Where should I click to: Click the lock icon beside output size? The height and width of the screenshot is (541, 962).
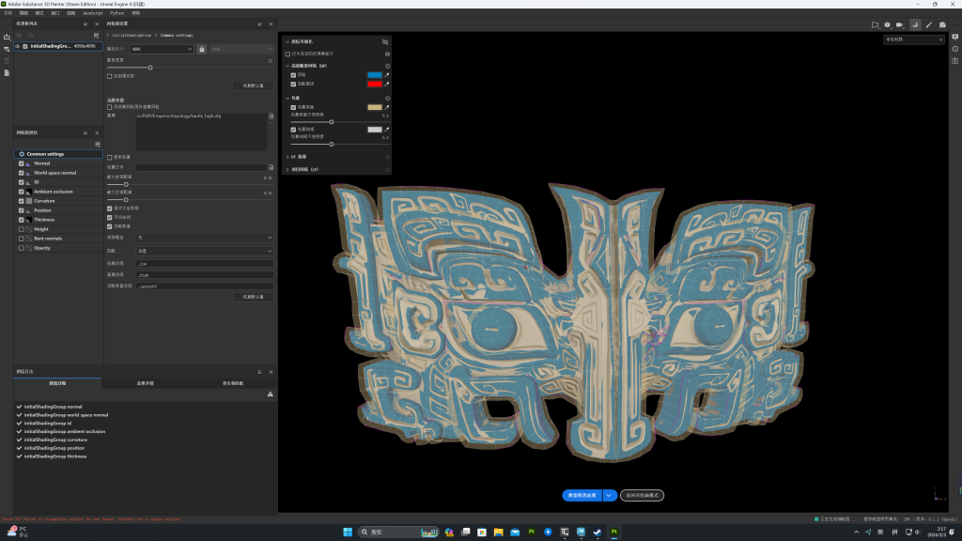(201, 49)
